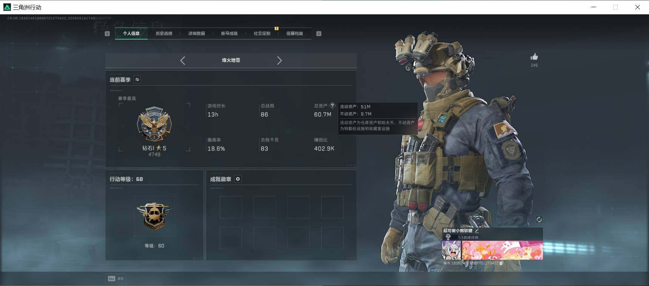This screenshot has height=286, width=649.
Task: Go to next game mode with right chevron
Action: coord(279,60)
